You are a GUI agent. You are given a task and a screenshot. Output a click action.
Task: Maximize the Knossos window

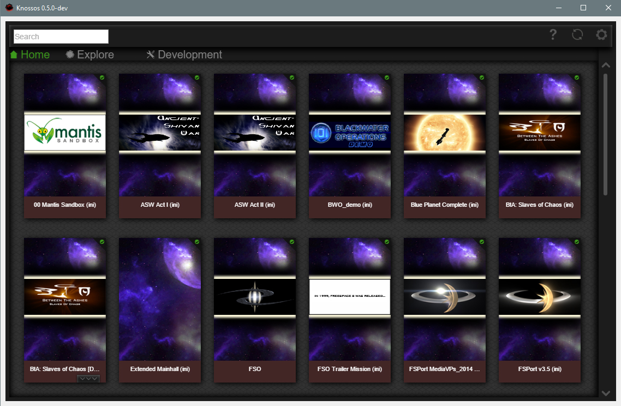583,8
